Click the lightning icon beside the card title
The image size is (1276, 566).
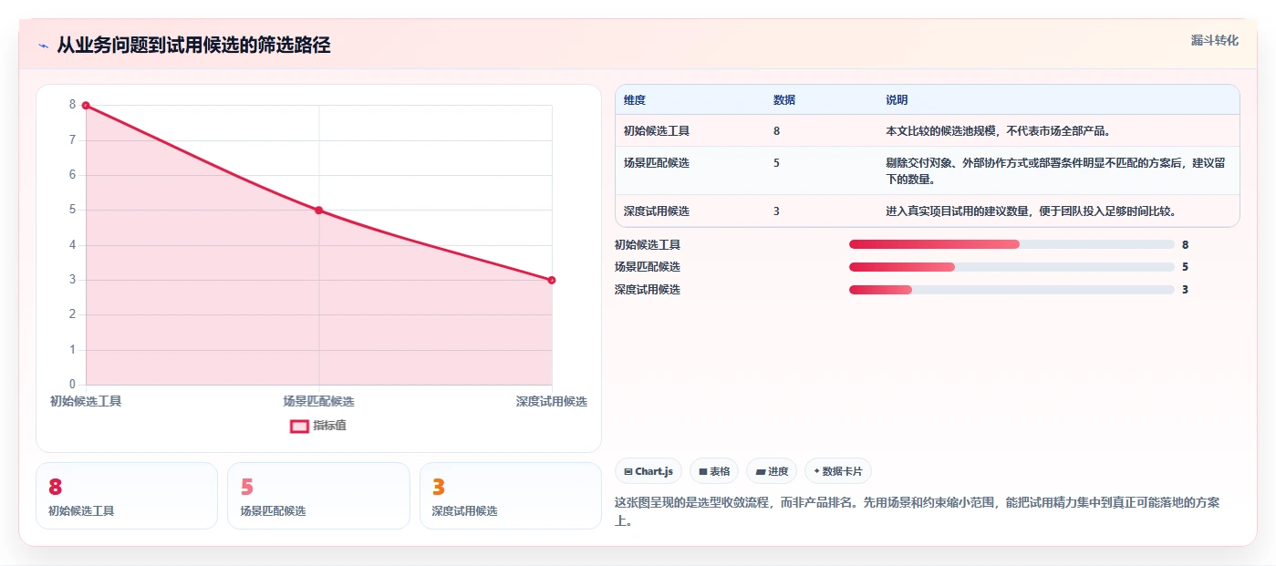[x=43, y=46]
